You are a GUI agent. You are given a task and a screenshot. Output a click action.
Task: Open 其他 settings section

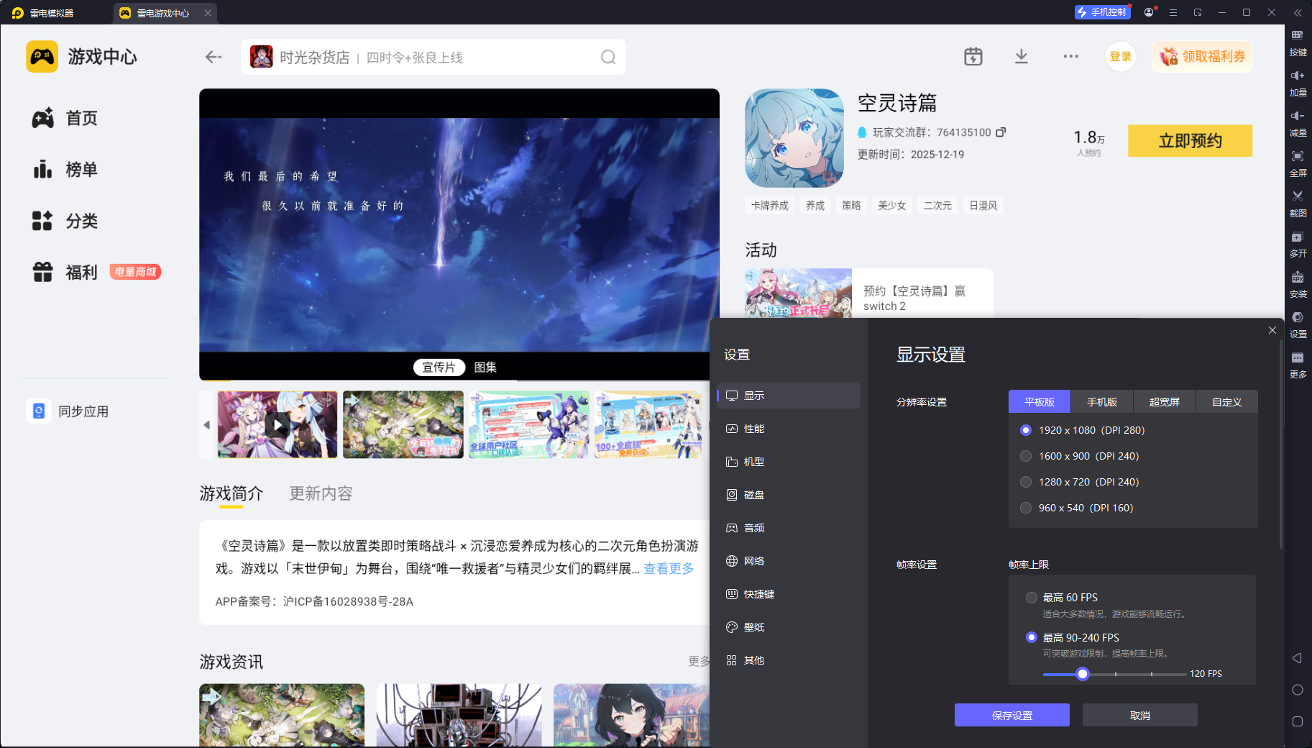click(789, 660)
